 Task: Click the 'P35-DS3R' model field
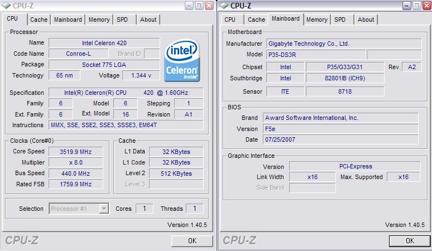[316, 55]
